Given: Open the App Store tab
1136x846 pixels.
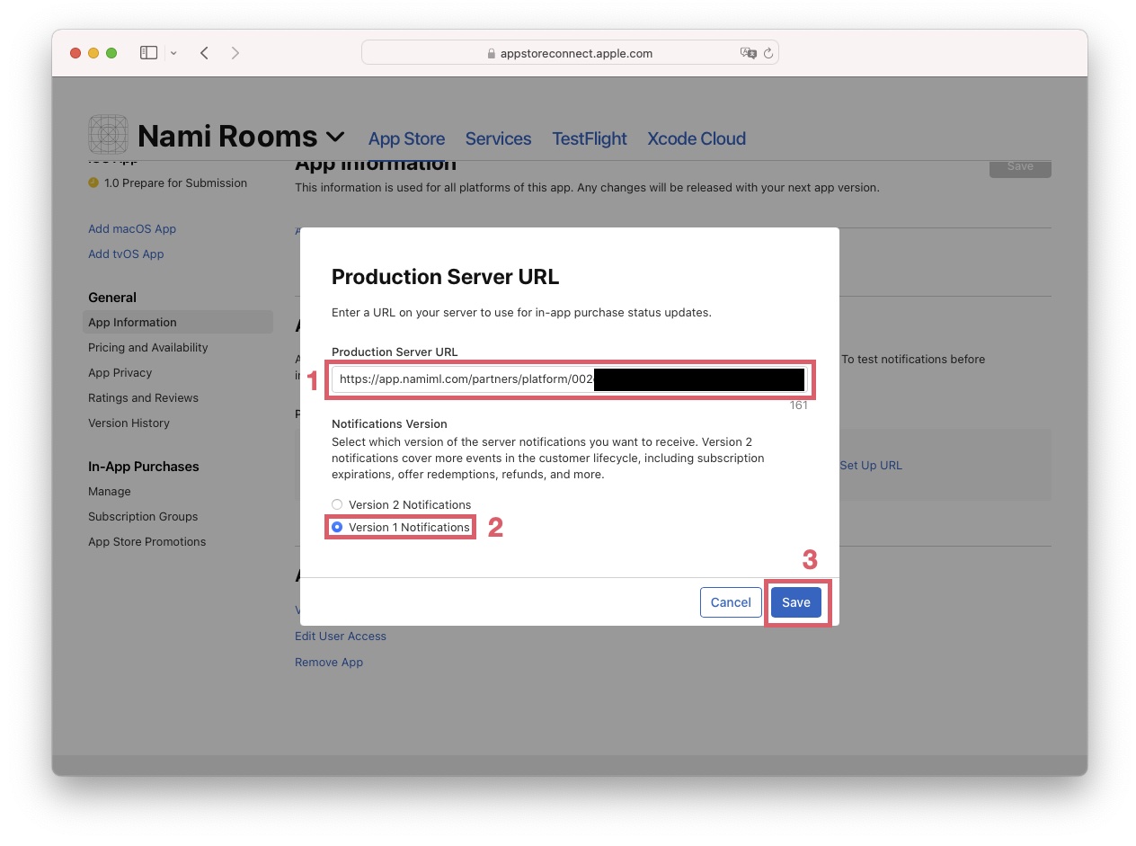Looking at the screenshot, I should 406,138.
